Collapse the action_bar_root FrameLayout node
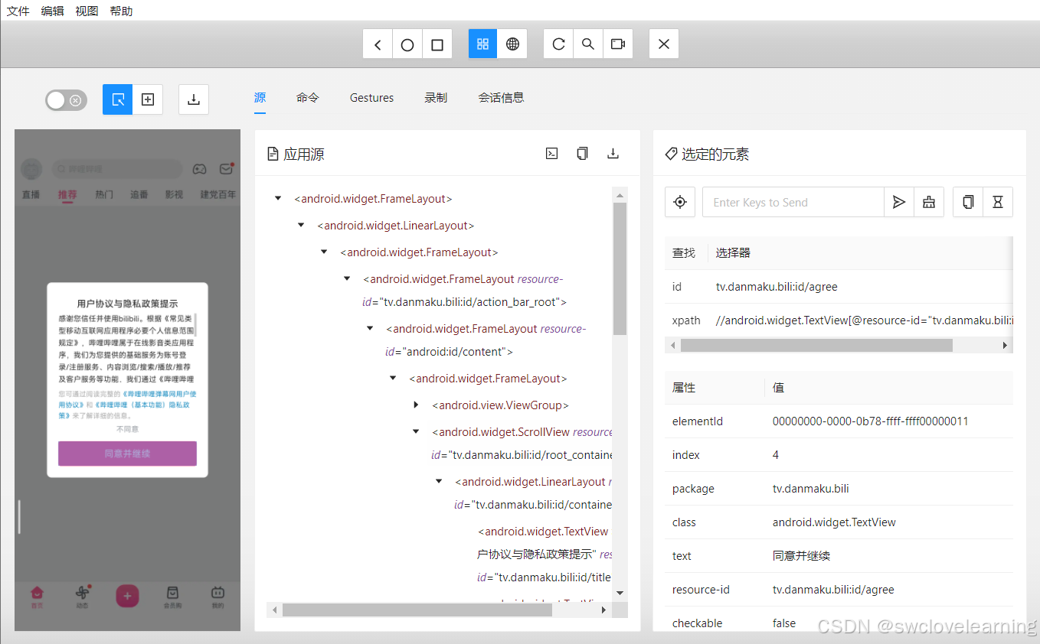Viewport: 1040px width, 644px height. click(x=347, y=279)
